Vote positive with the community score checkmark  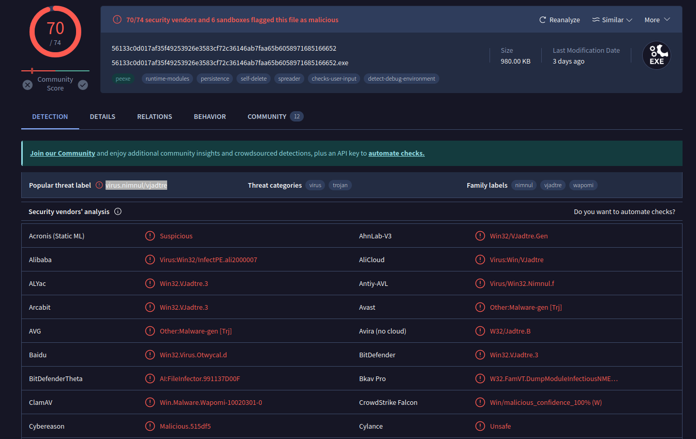pyautogui.click(x=83, y=85)
